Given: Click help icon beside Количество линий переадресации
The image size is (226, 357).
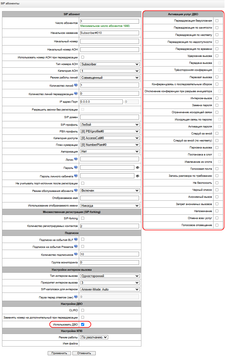Looking at the screenshot, I should 76,94.
